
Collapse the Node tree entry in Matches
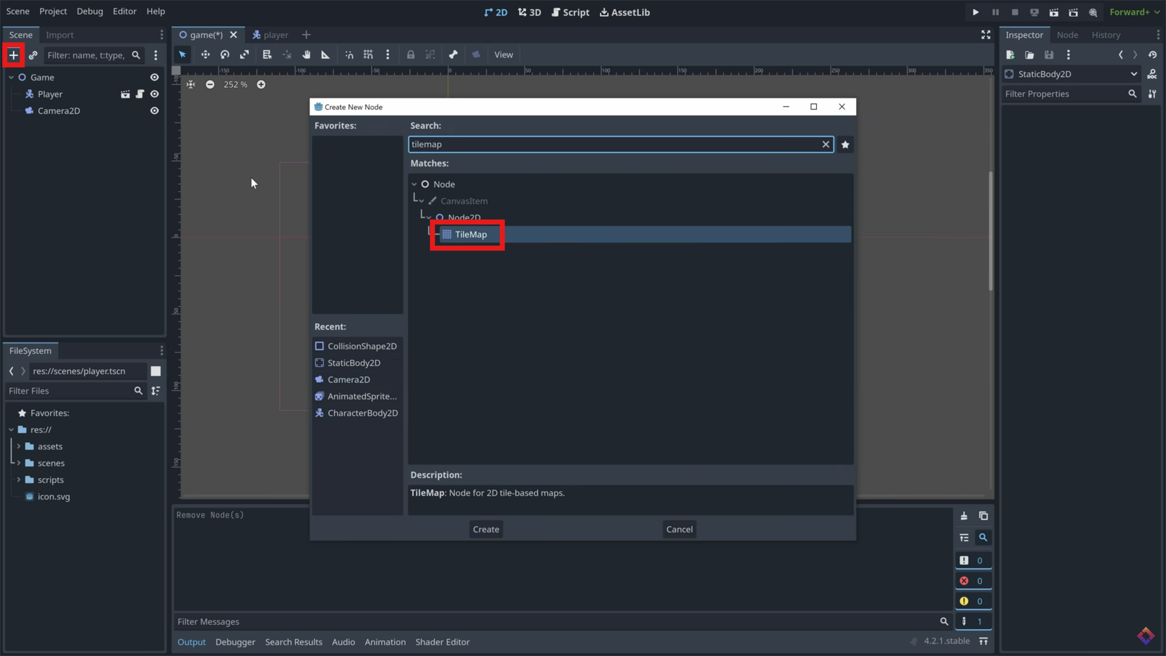pos(414,184)
